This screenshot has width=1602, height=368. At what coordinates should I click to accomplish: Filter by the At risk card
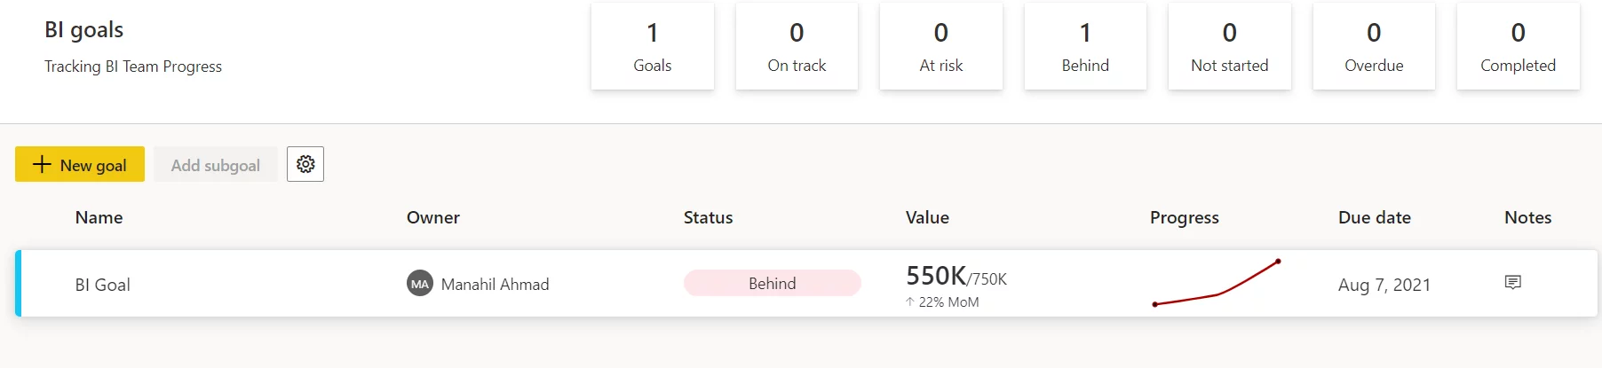pyautogui.click(x=941, y=46)
